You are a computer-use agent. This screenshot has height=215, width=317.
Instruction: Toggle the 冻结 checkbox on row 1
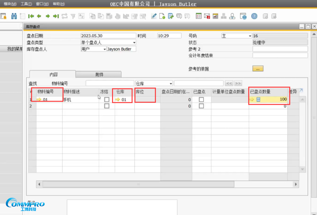pyautogui.click(x=106, y=99)
